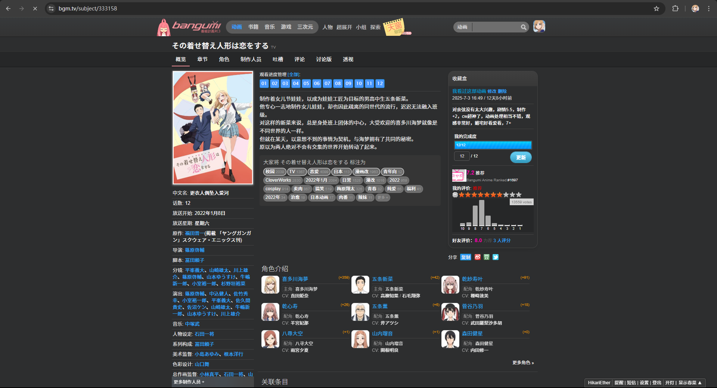
Task: Toggle watched state of episode 09
Action: pyautogui.click(x=348, y=84)
